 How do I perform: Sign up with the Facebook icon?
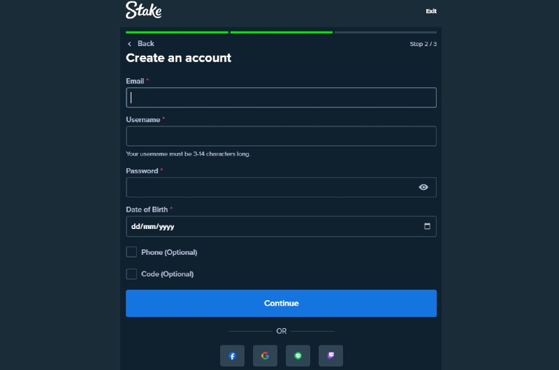coord(232,355)
